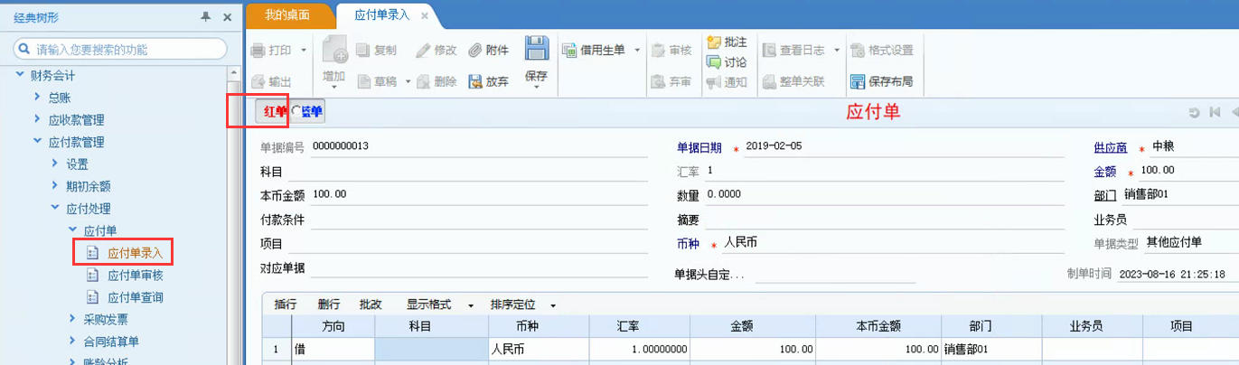Select the 应付单录入 tab
Image resolution: width=1239 pixels, height=365 pixels.
tap(381, 15)
